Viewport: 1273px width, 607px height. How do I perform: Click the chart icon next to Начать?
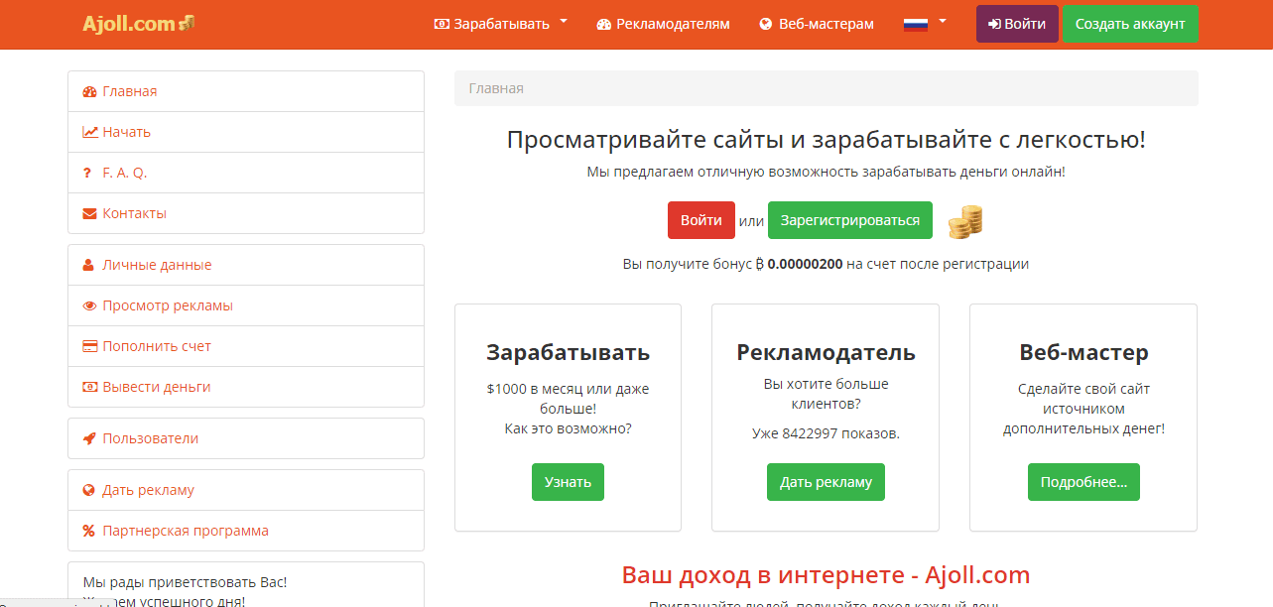(89, 132)
